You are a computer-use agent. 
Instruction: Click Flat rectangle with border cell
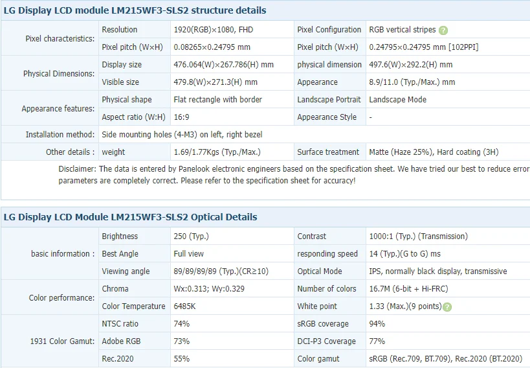[x=217, y=100]
